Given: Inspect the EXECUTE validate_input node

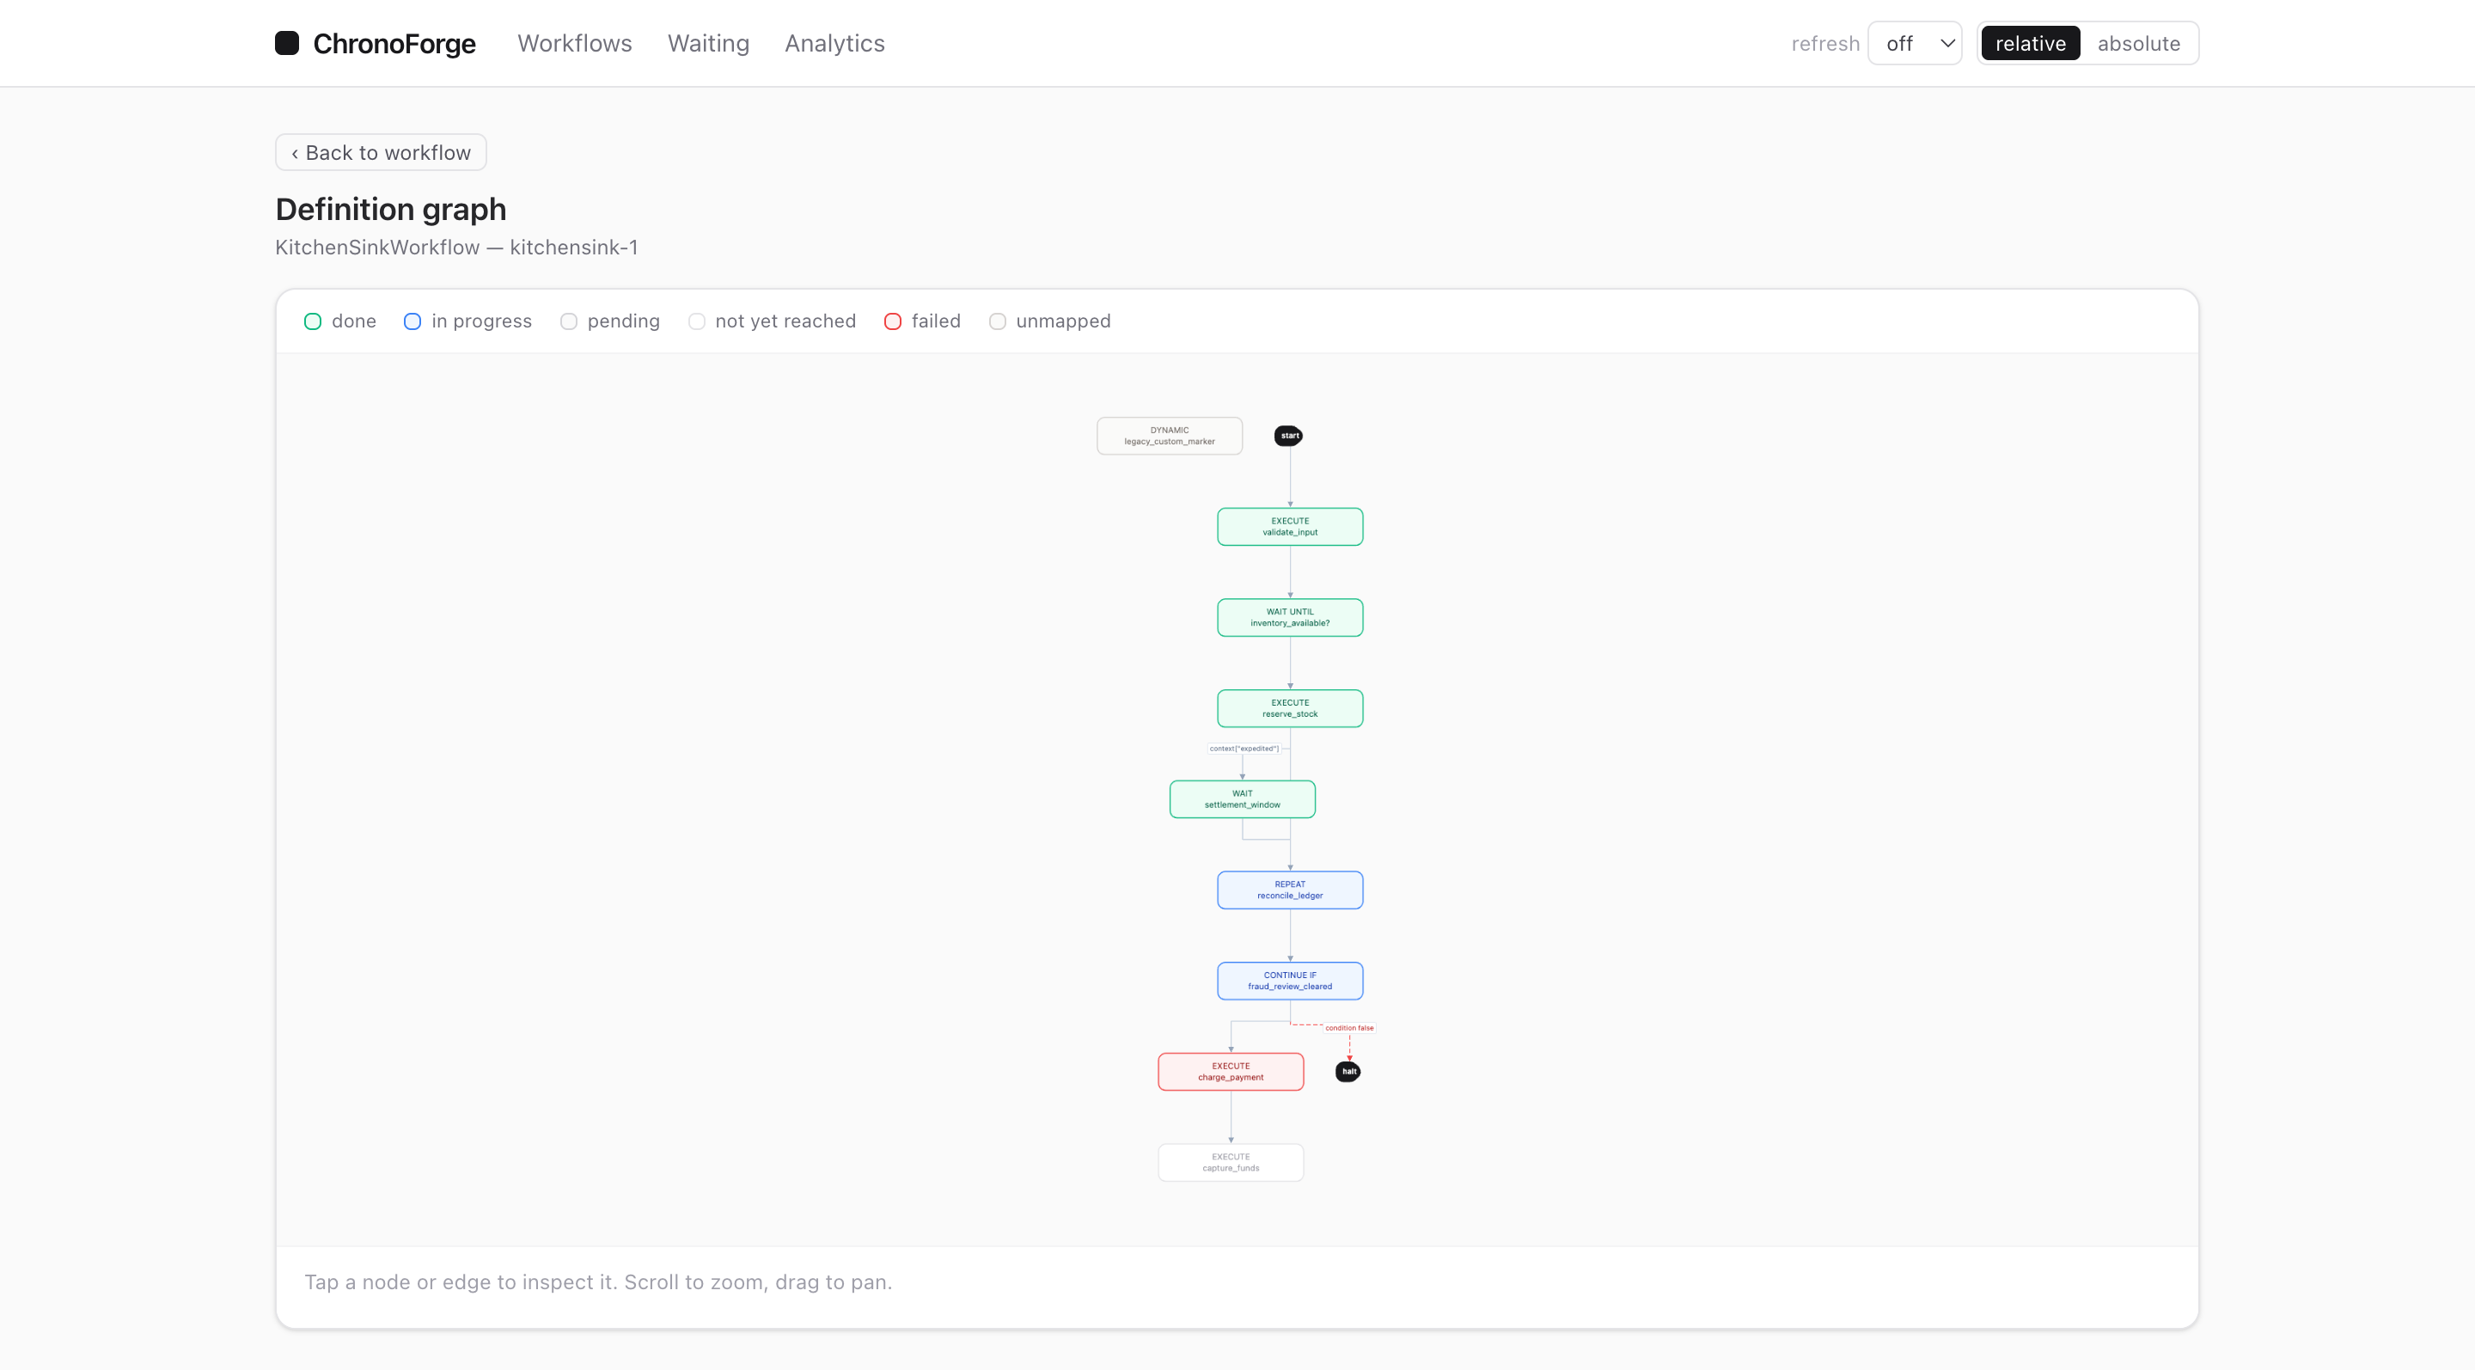Looking at the screenshot, I should coord(1289,527).
